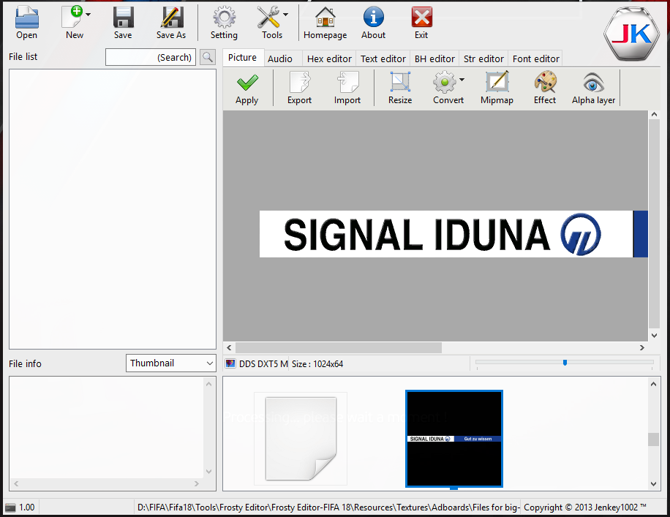
Task: Click the Convert gear icon
Action: (445, 83)
